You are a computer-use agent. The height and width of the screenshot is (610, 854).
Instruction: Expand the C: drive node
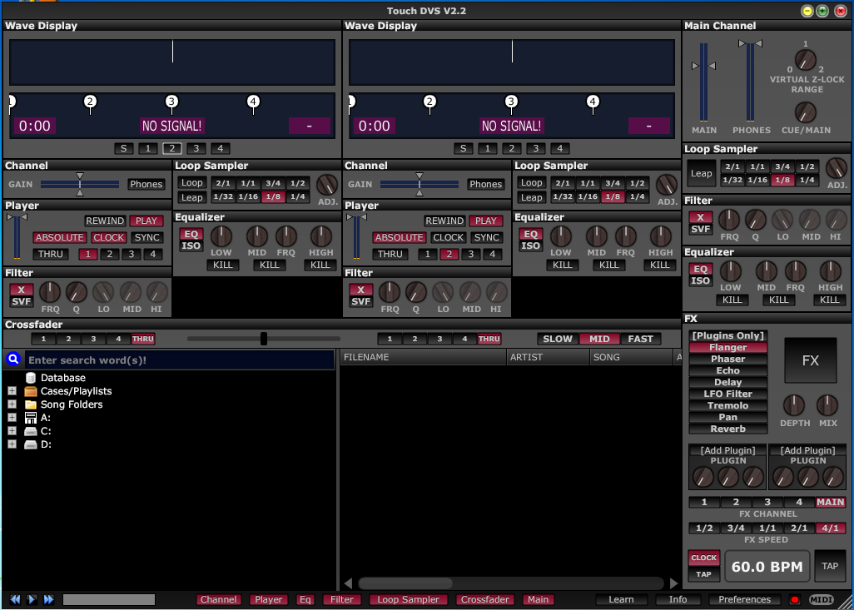click(12, 431)
